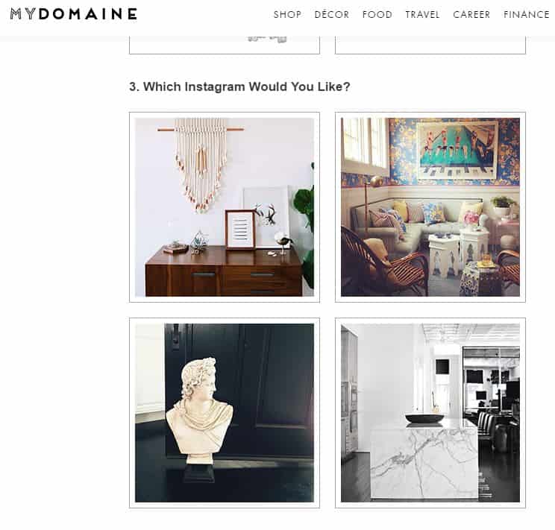Click the MyDomaine logo
The image size is (555, 530).
tap(74, 14)
